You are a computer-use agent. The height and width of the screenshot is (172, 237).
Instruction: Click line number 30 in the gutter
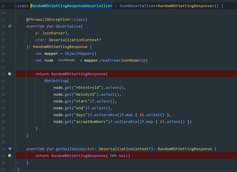[3, 122]
